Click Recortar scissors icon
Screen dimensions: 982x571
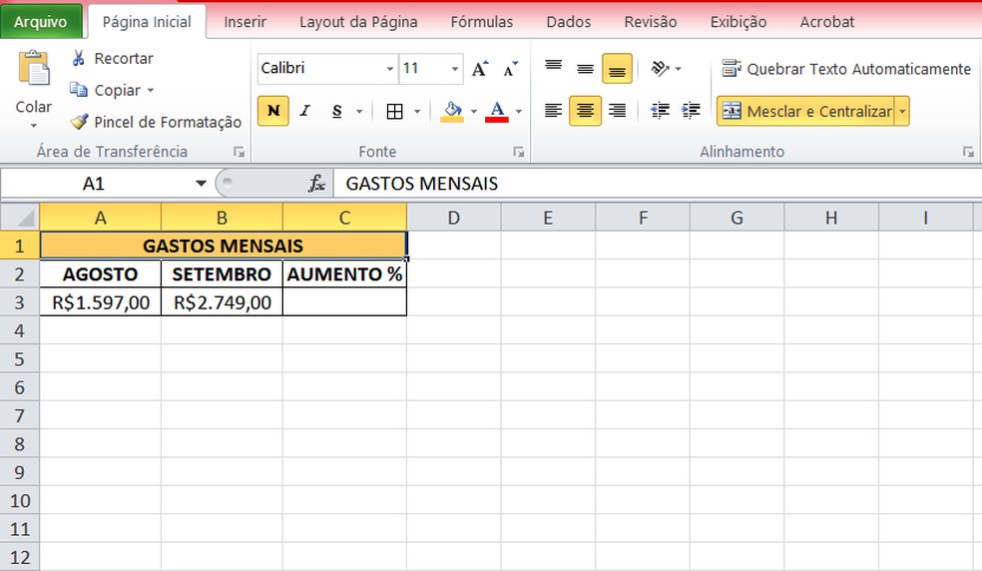point(79,58)
